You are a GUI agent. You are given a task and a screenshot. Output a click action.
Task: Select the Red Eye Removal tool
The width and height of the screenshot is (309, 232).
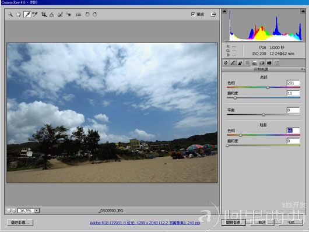coord(68,15)
